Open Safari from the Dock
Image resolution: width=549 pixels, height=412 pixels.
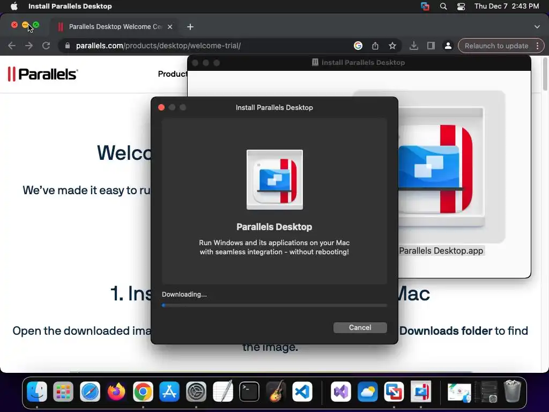(90, 391)
